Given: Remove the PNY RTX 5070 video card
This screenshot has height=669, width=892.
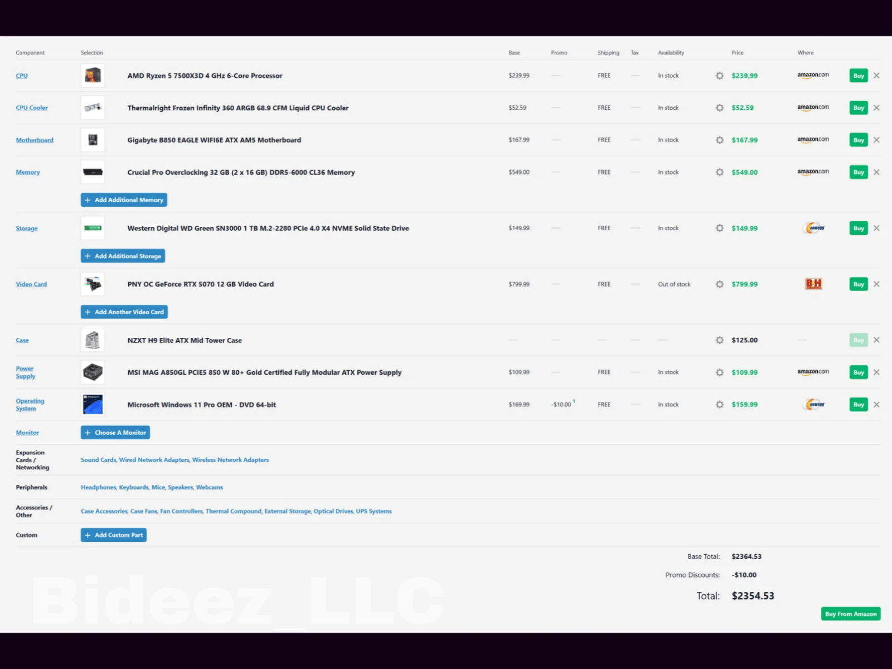Looking at the screenshot, I should 876,284.
